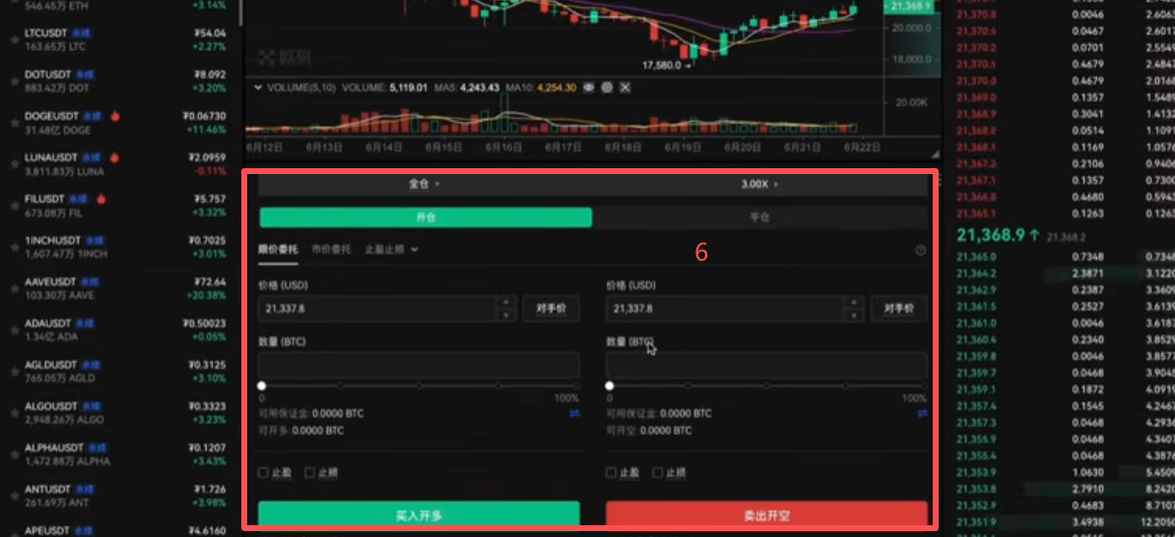Increase buy-long price with up arrow
1175x537 pixels.
click(506, 301)
